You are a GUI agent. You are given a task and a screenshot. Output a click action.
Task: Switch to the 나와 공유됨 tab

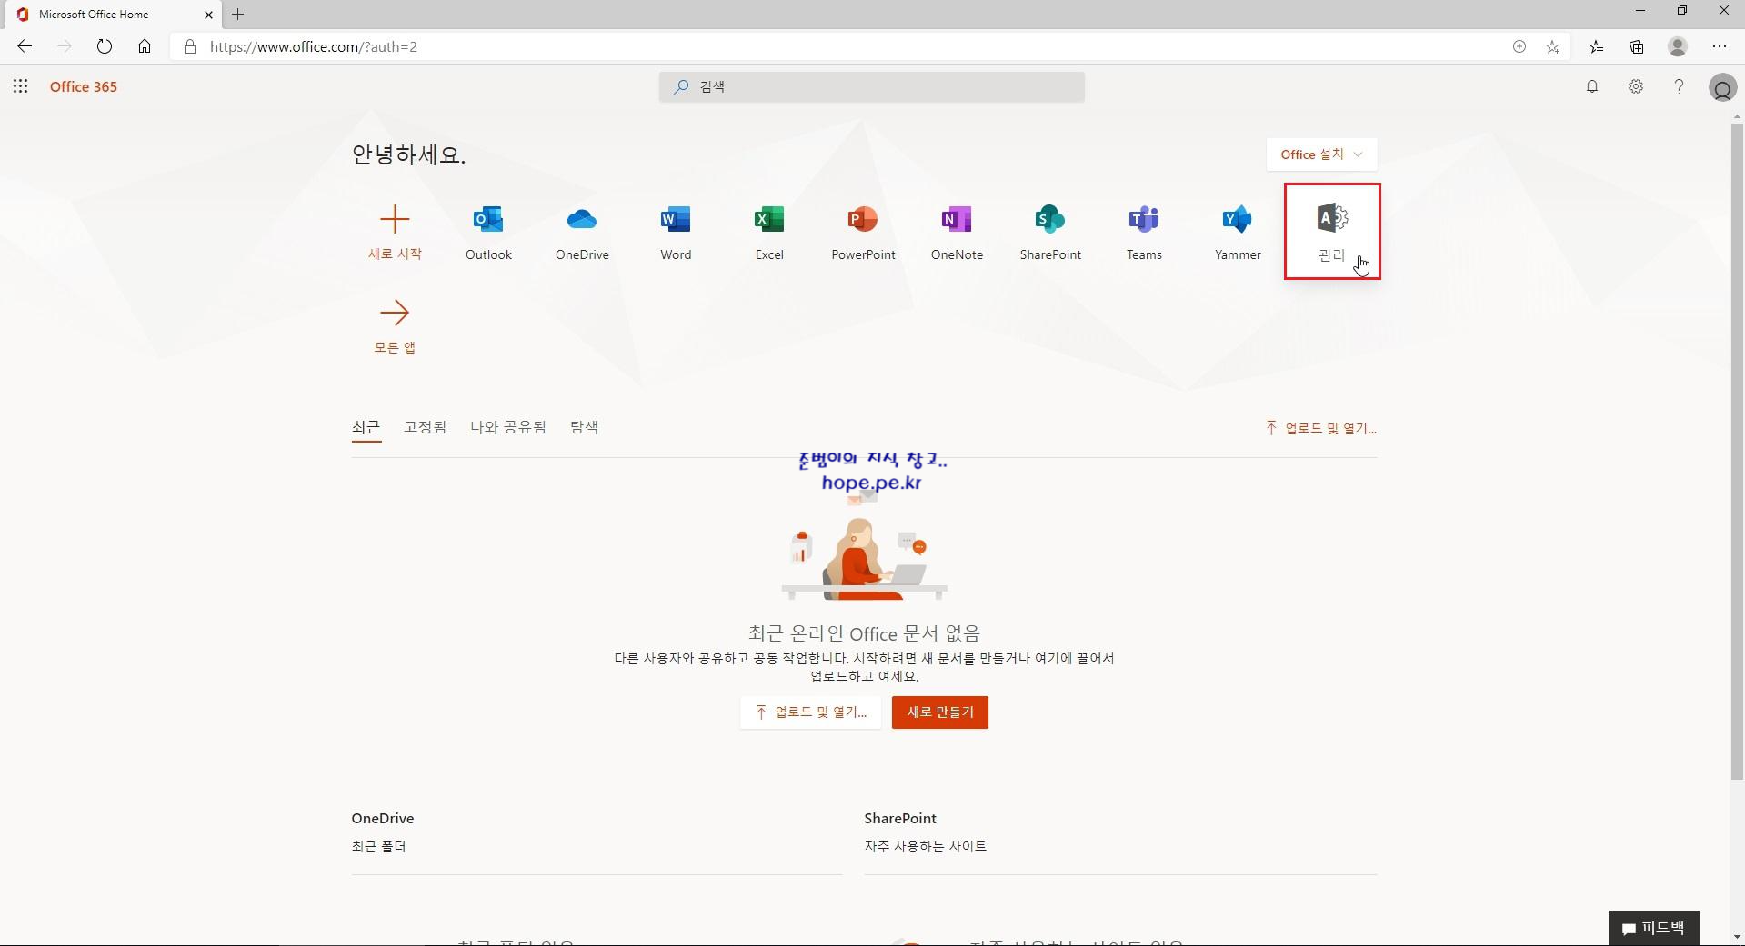point(507,427)
